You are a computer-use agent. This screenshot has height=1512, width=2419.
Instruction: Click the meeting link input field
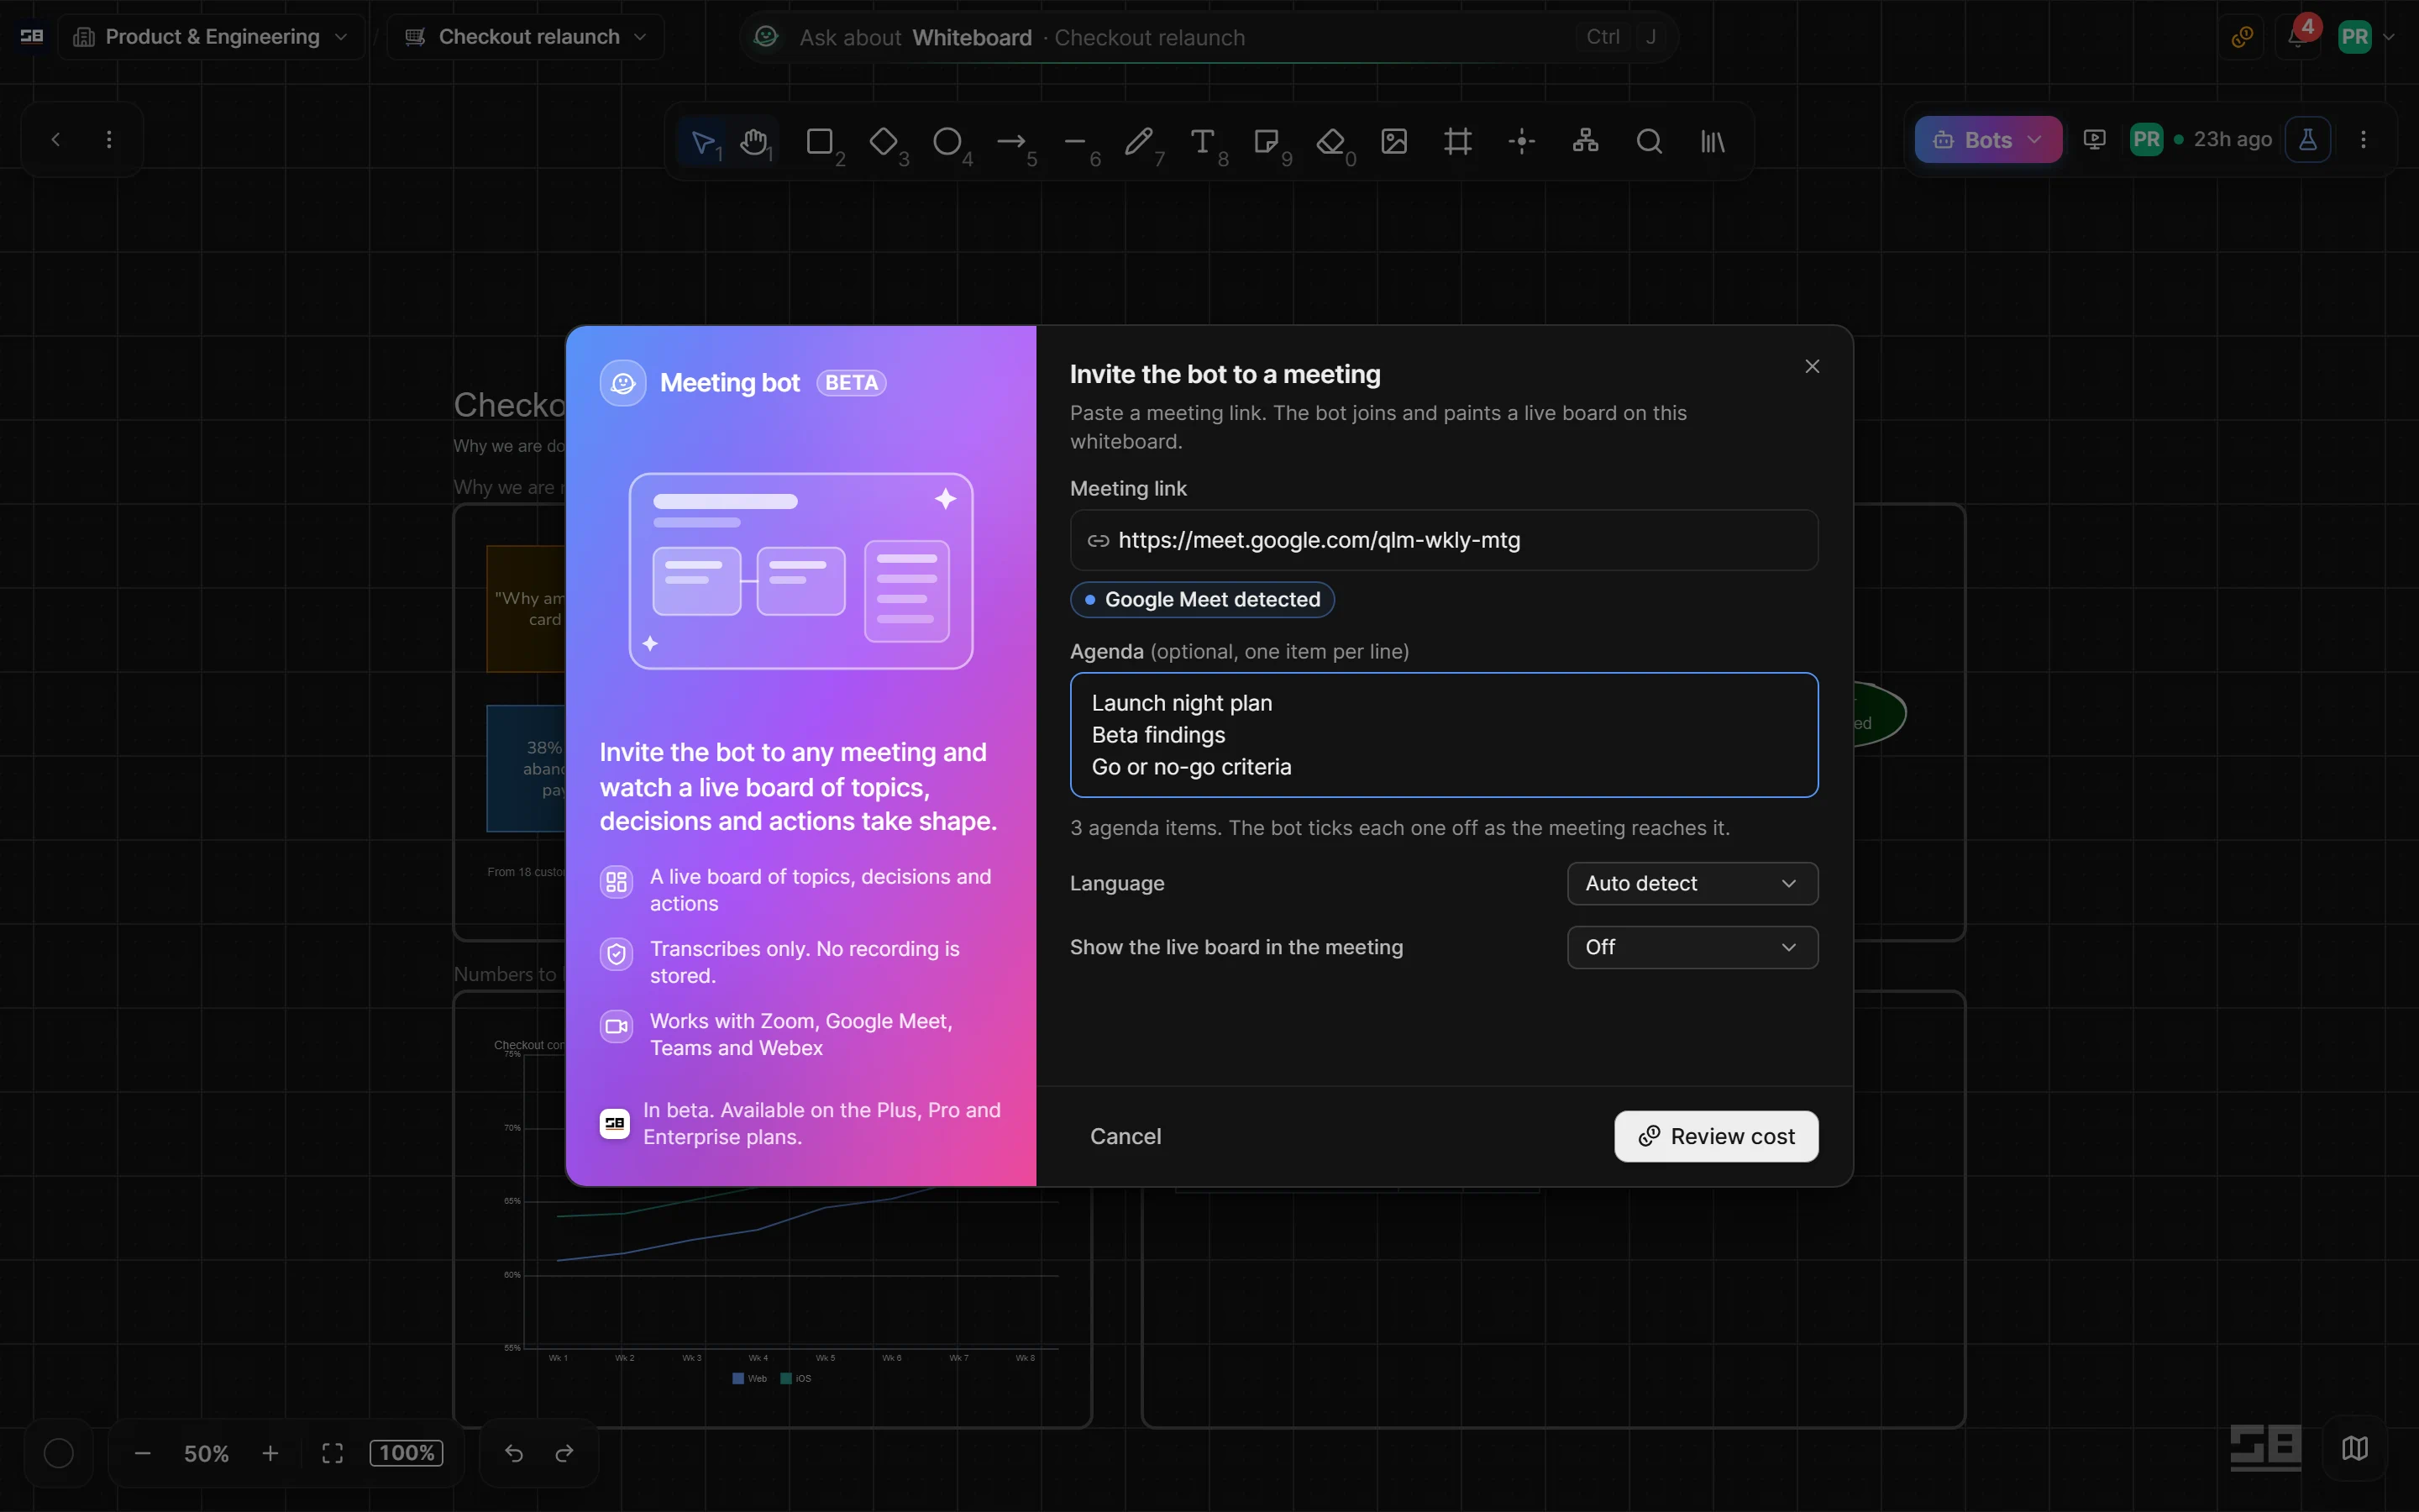[x=1443, y=540]
